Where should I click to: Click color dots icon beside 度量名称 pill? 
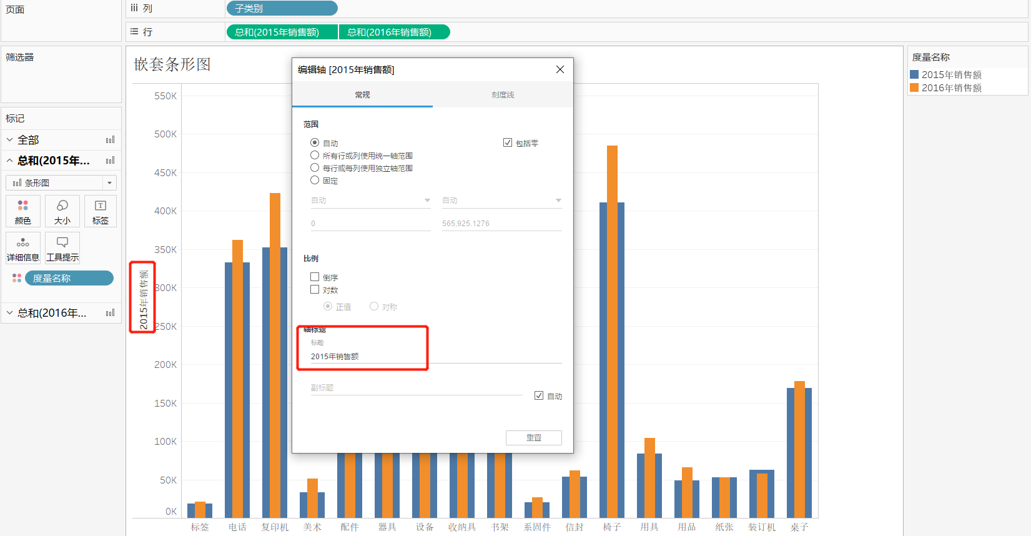(x=17, y=278)
